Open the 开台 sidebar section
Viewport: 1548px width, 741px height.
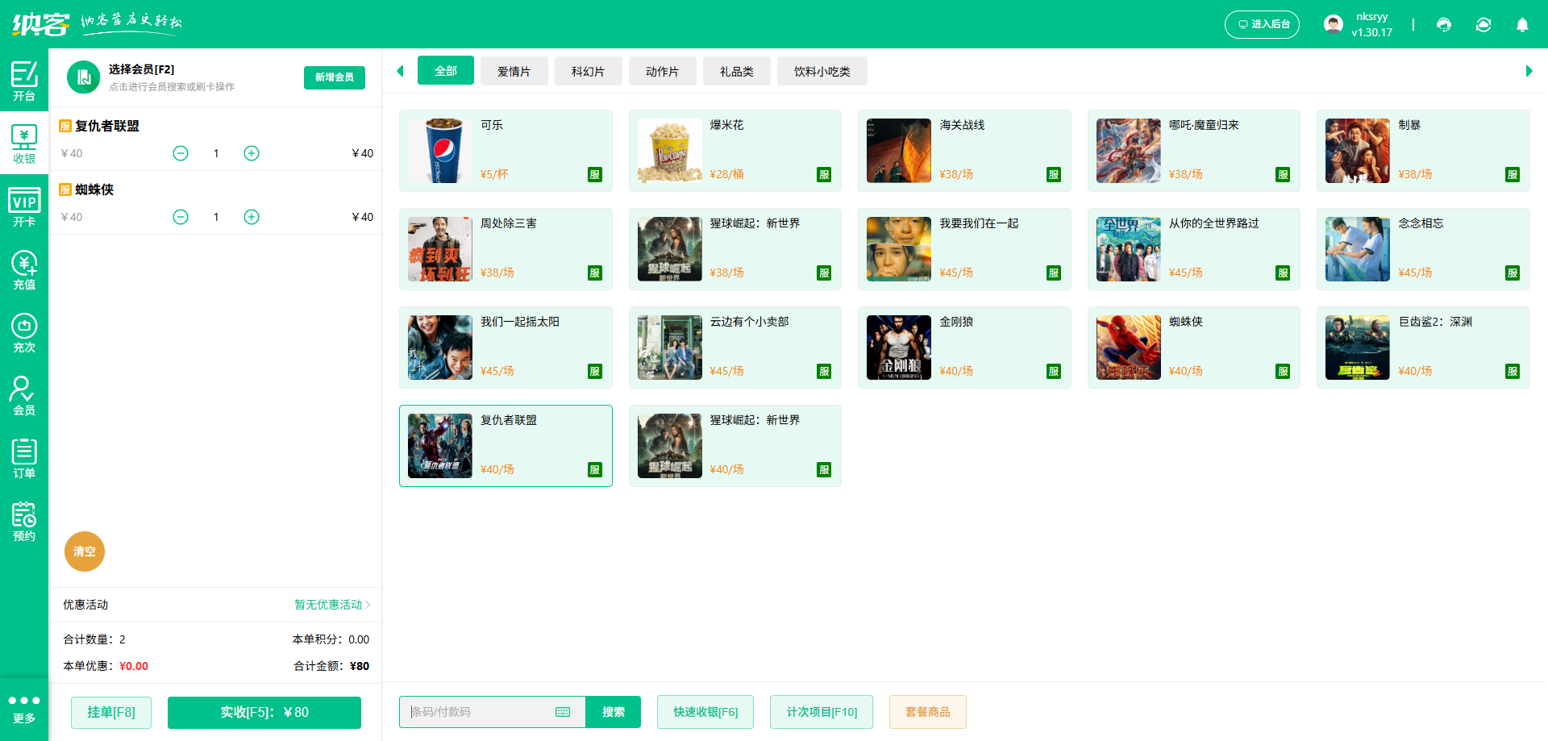tap(24, 81)
